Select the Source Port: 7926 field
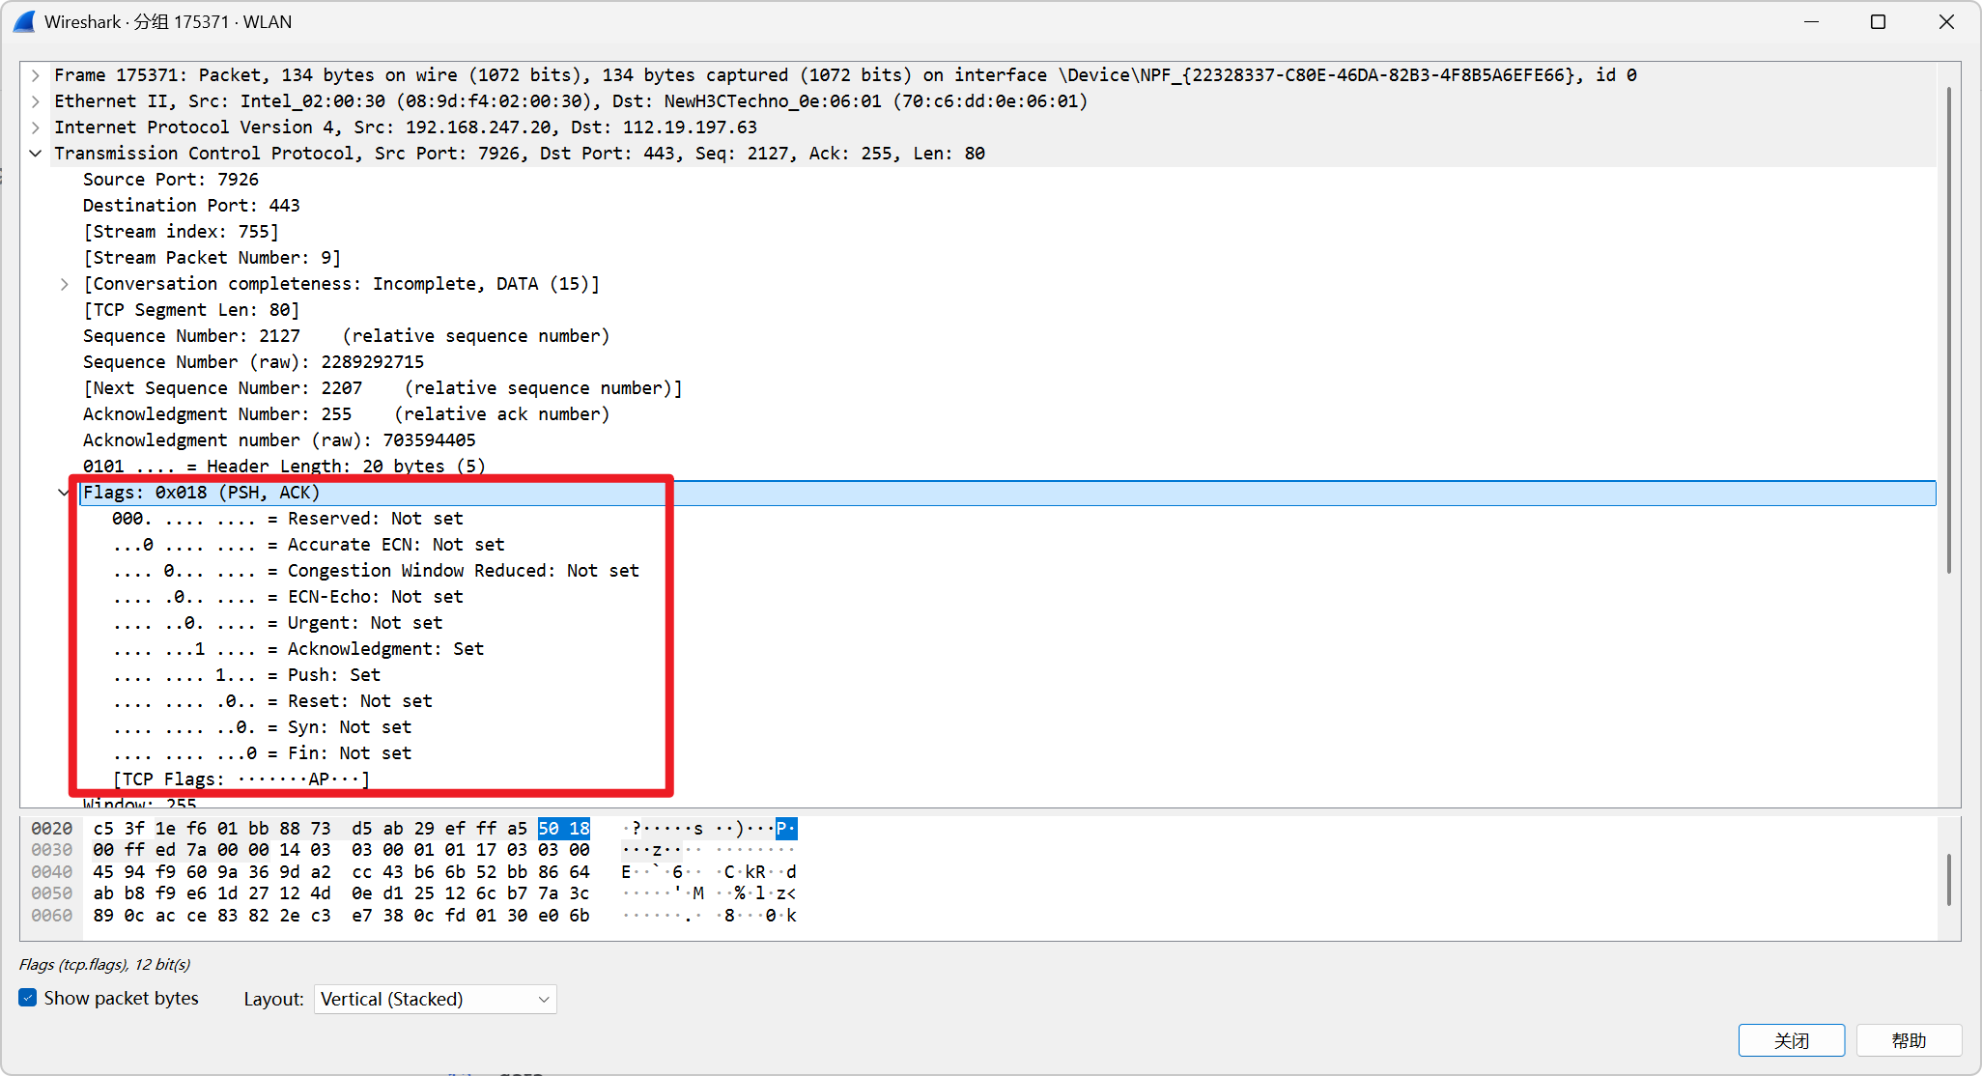The width and height of the screenshot is (1982, 1076). [x=171, y=180]
